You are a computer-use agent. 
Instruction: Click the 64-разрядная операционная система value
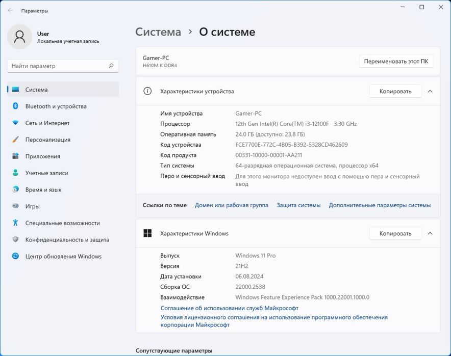(x=307, y=166)
